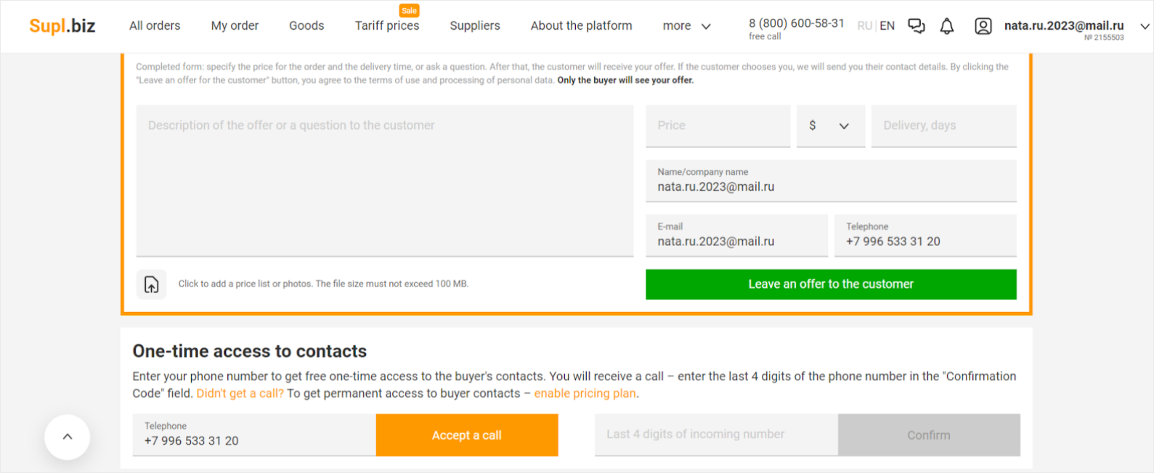Click the 'Didn't get a call?' link
1154x473 pixels.
click(x=240, y=394)
